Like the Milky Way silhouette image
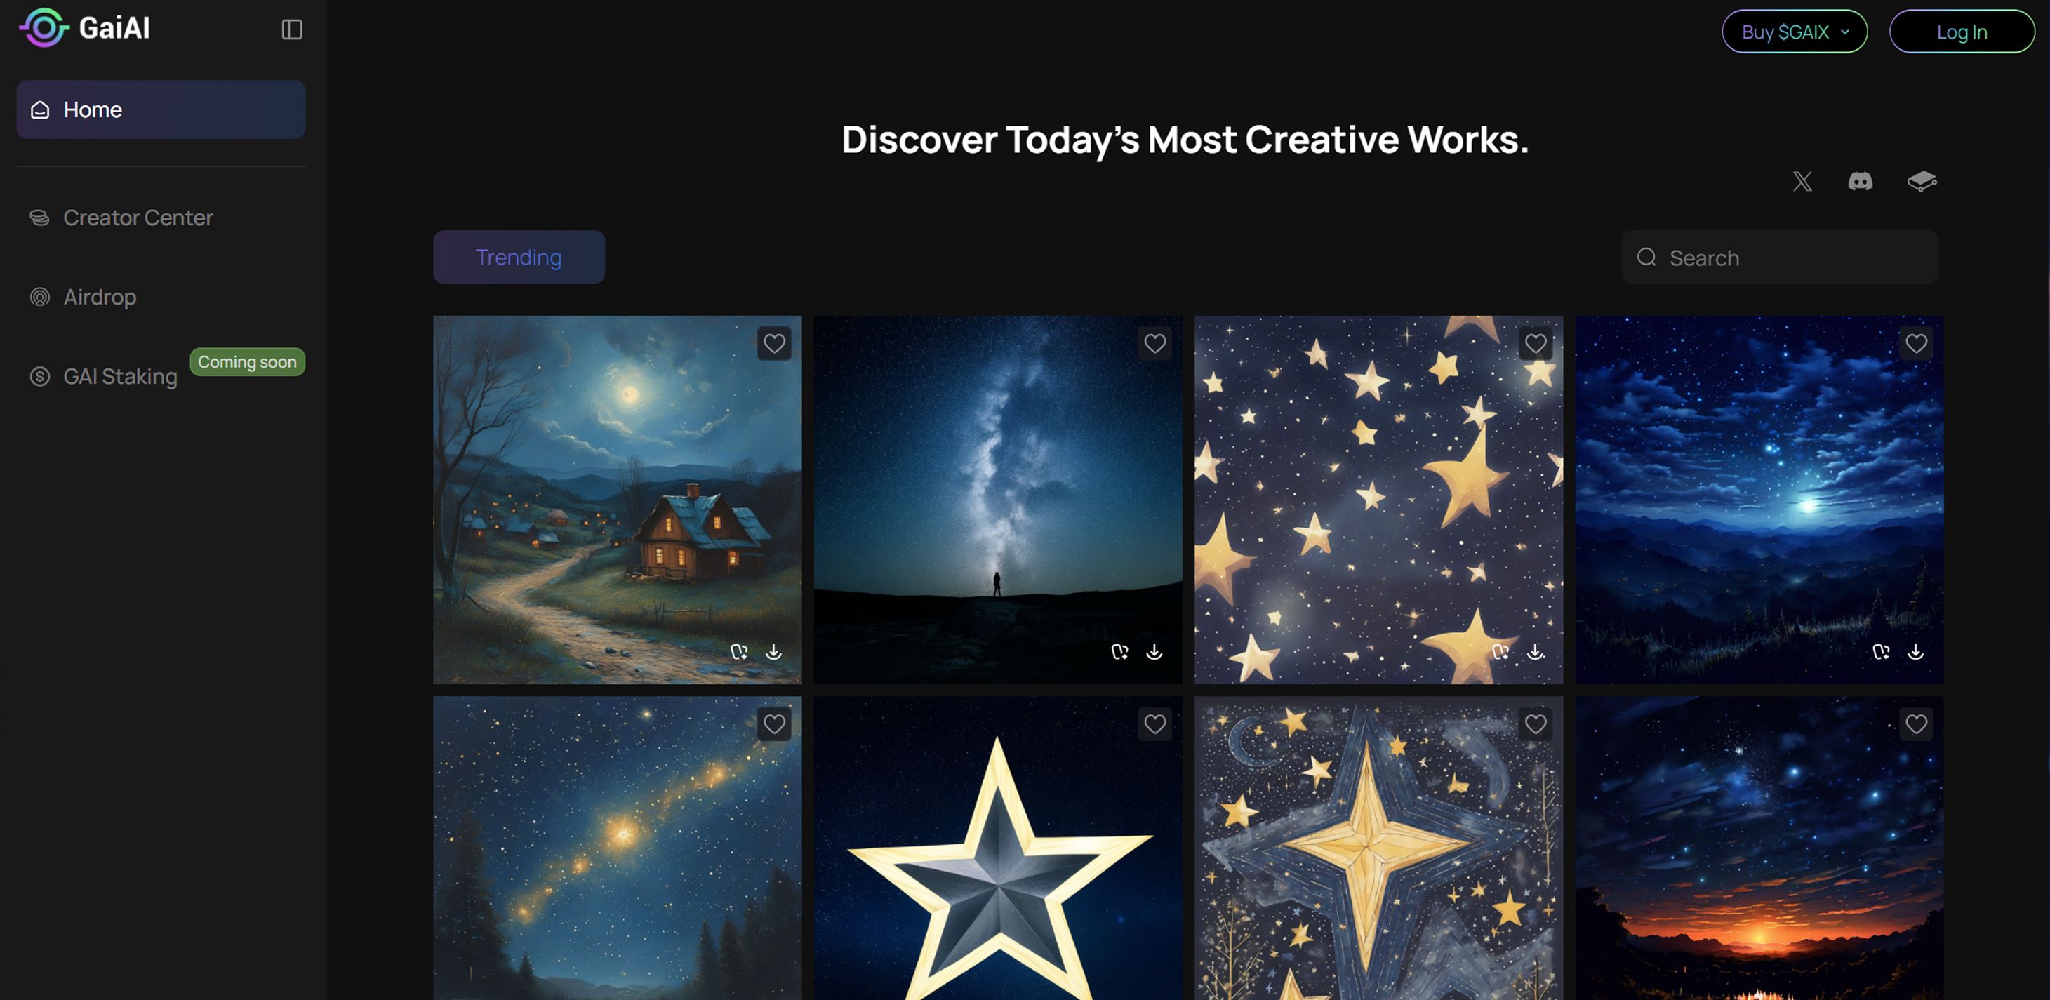This screenshot has height=1000, width=2050. click(x=1154, y=344)
